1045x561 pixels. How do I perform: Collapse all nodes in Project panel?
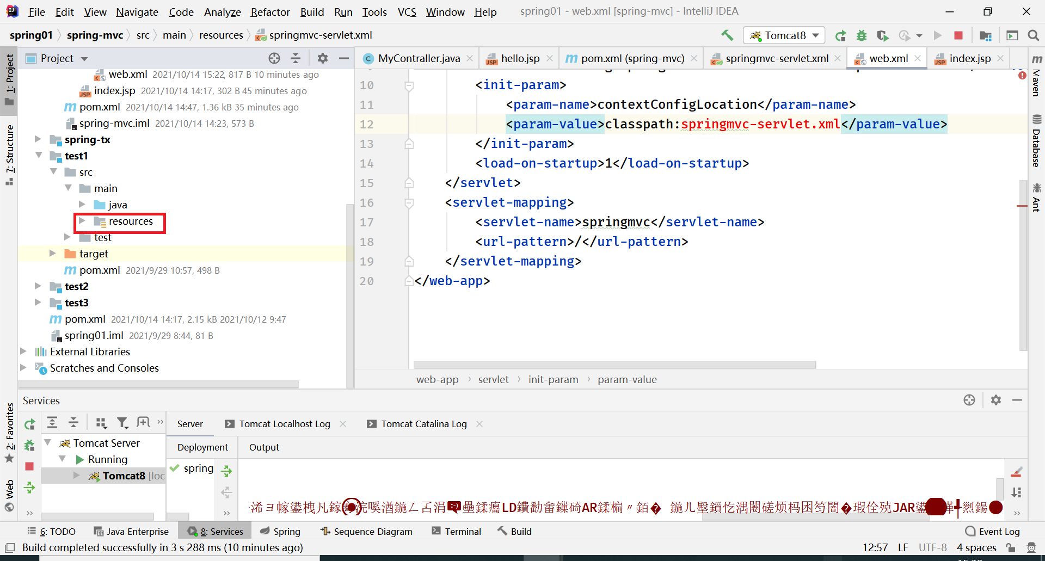pyautogui.click(x=296, y=58)
